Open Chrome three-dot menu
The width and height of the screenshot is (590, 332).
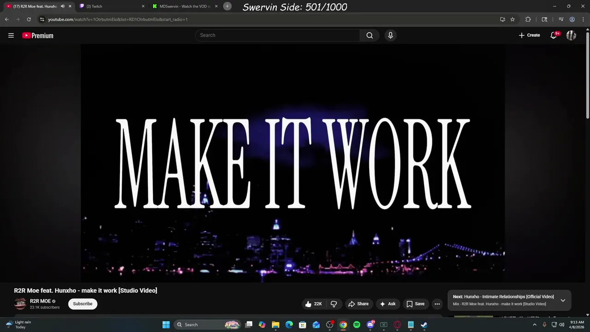click(x=583, y=19)
